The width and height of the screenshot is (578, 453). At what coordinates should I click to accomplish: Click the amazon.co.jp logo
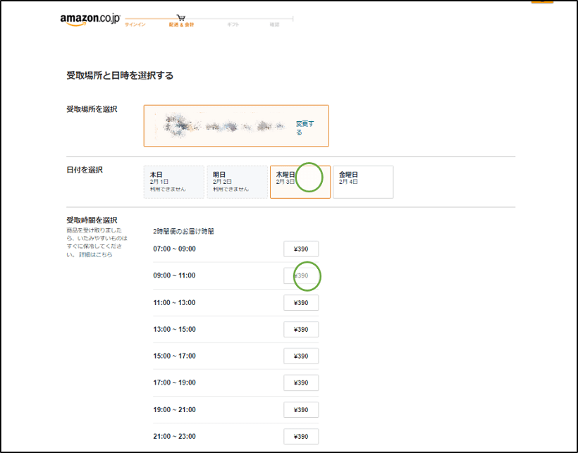(x=90, y=19)
